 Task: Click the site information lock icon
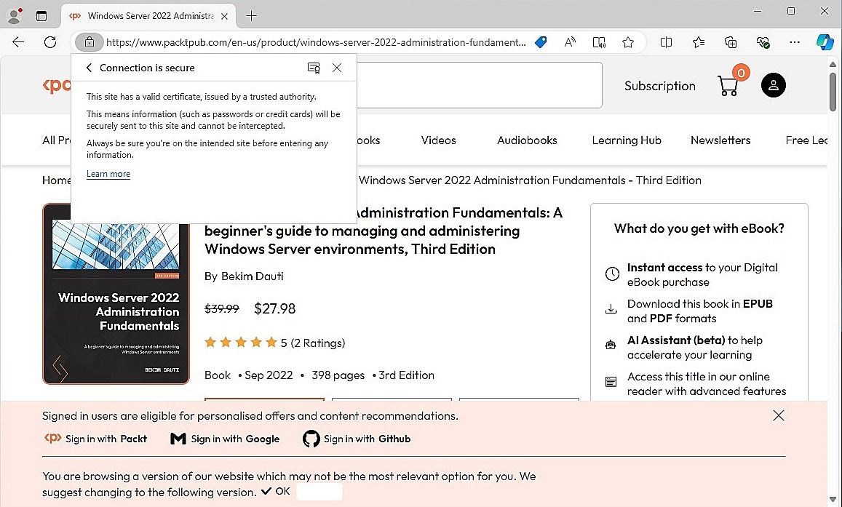pyautogui.click(x=89, y=42)
